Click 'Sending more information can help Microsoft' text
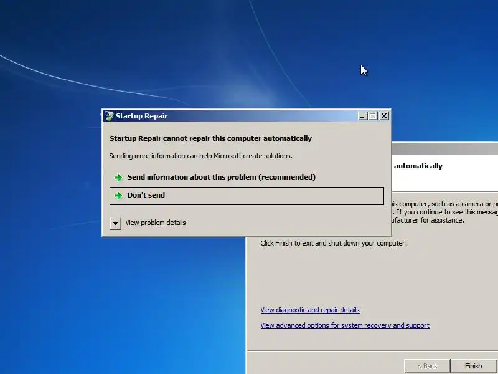Screen dimensions: 498x374 [x=200, y=156]
